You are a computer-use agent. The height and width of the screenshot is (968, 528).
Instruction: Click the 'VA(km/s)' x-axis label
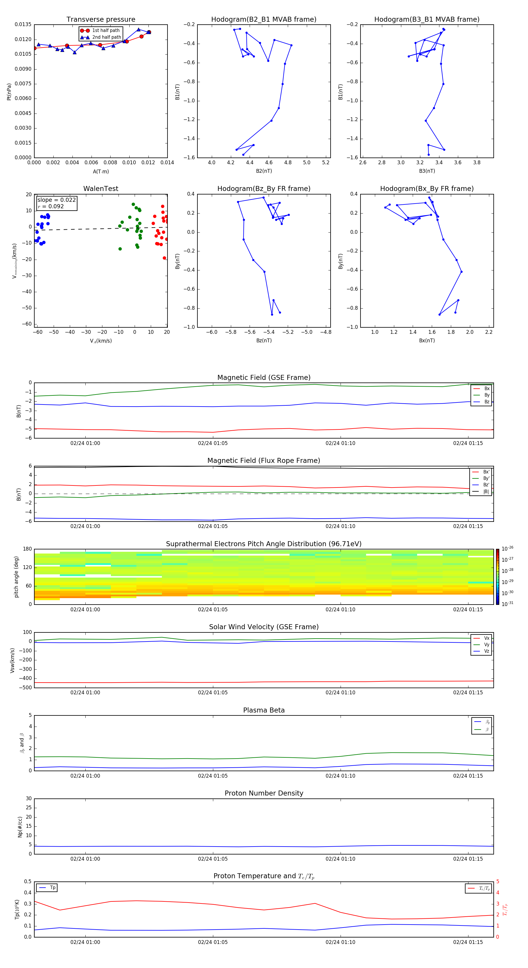[101, 341]
